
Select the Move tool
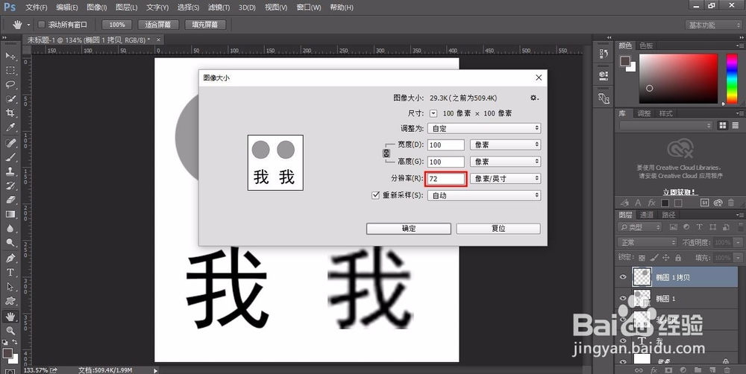click(x=10, y=57)
